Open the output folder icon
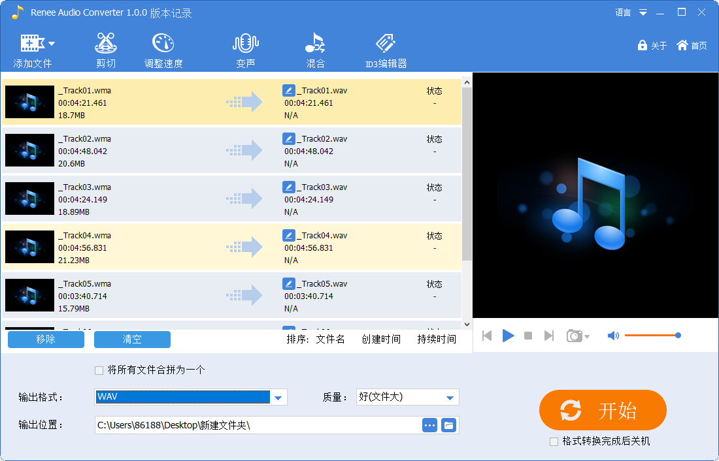 pyautogui.click(x=448, y=425)
